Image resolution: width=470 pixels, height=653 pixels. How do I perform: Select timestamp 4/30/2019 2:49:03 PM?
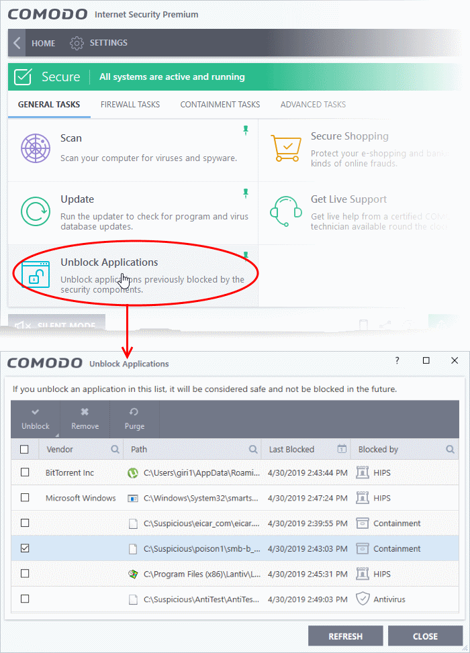(x=308, y=599)
